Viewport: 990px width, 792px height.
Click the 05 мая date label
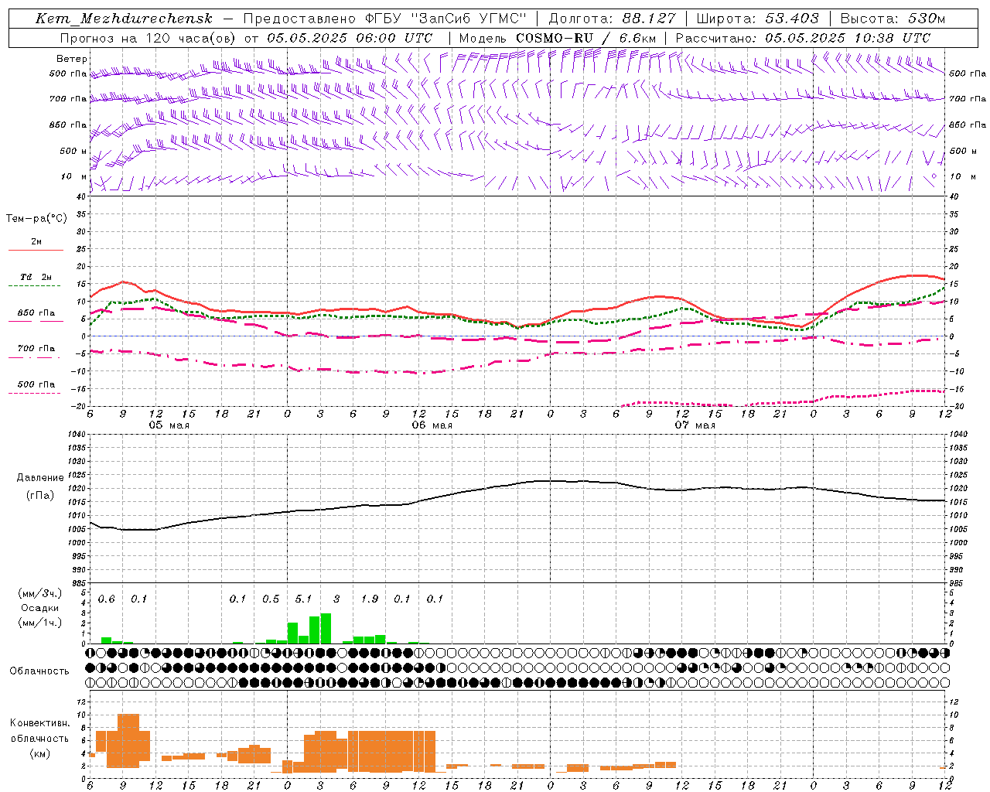[x=169, y=425]
